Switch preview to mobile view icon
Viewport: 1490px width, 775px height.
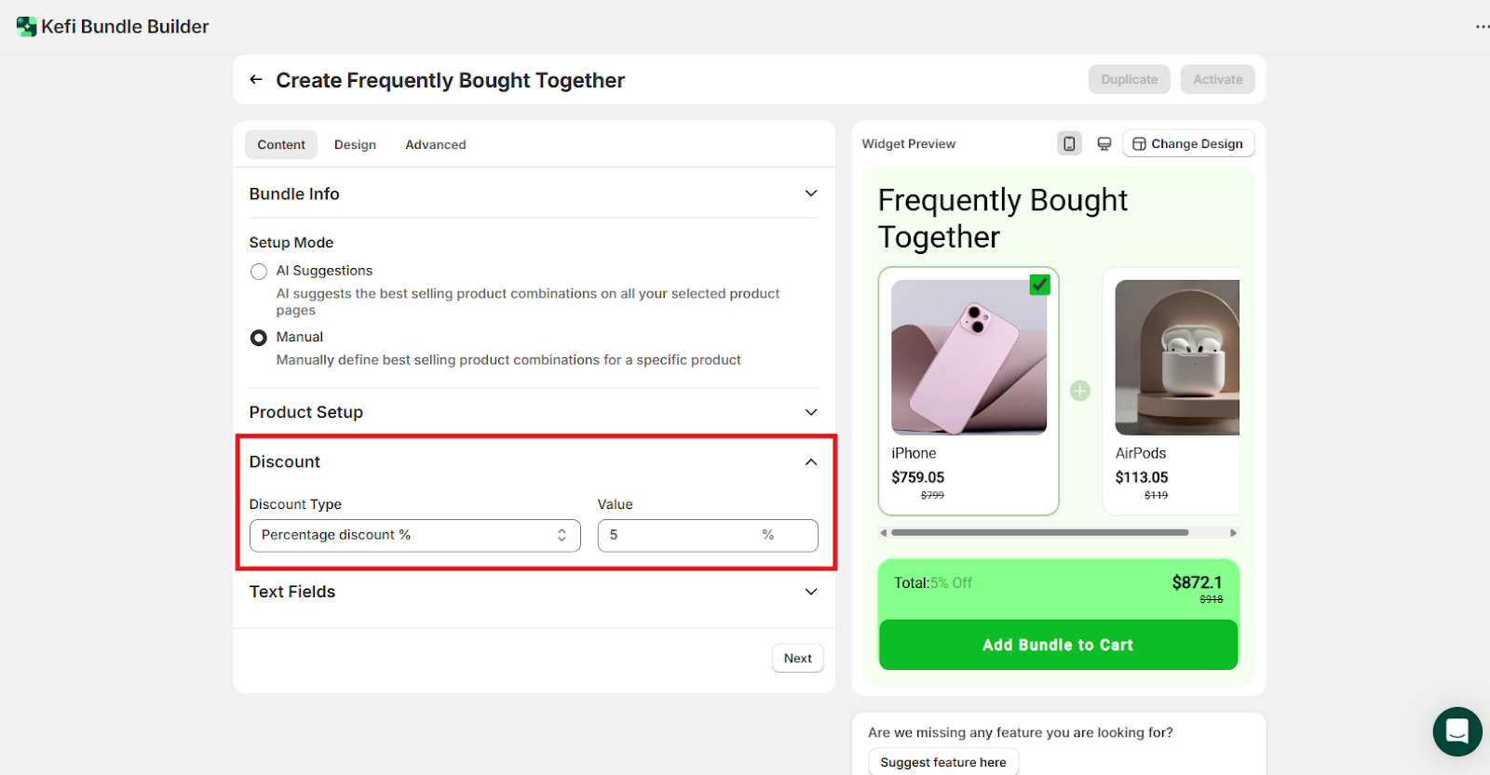click(1069, 143)
